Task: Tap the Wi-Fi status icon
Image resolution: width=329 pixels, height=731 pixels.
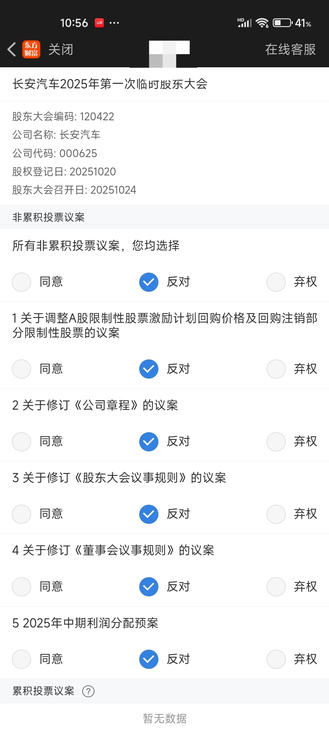Action: 262,23
